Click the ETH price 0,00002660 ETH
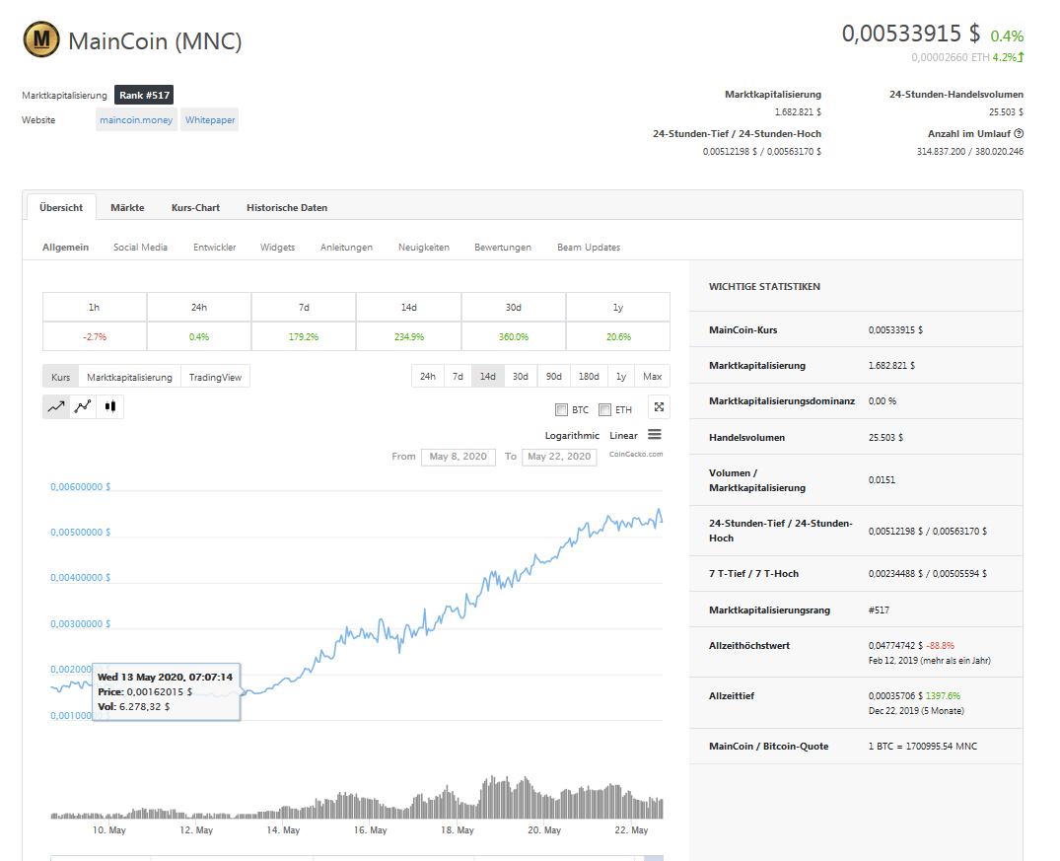 (x=951, y=57)
